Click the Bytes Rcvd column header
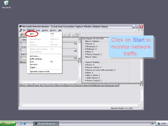The image size is (168, 126). (70, 85)
